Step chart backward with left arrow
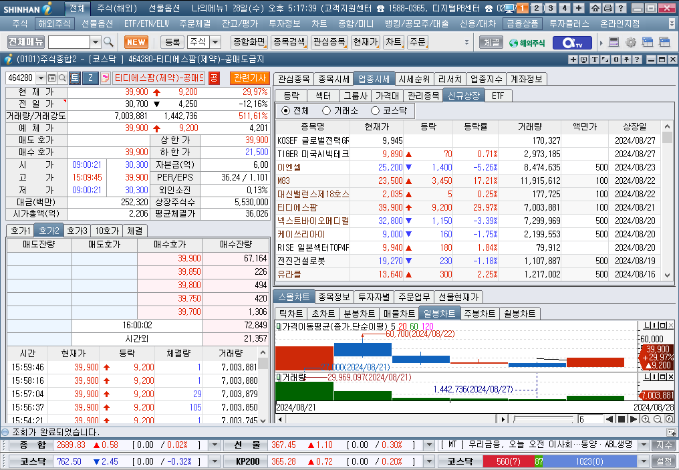Image resolution: width=679 pixels, height=470 pixels. click(609, 419)
